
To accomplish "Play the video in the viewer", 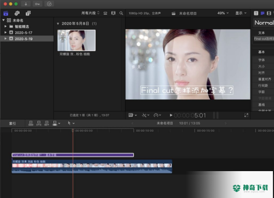I will coord(171,115).
